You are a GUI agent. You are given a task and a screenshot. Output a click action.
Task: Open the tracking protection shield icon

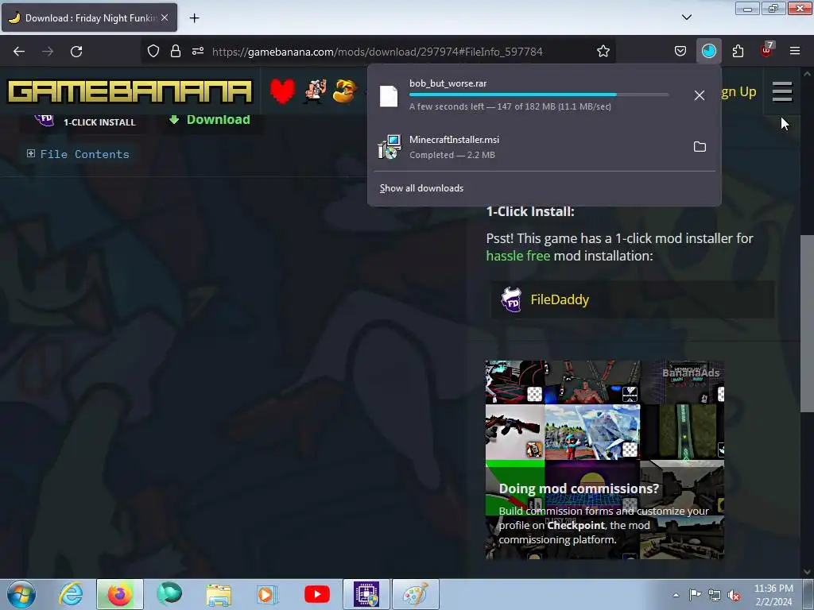(153, 52)
